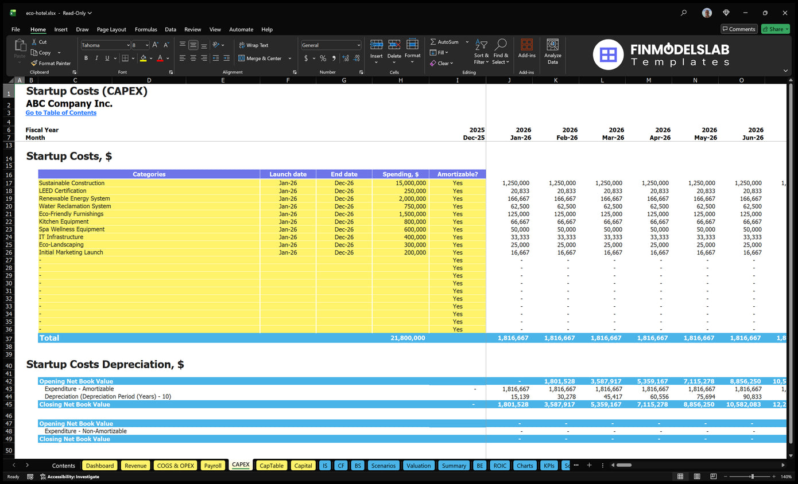Click the Percent Style icon
The height and width of the screenshot is (484, 798).
pos(323,58)
